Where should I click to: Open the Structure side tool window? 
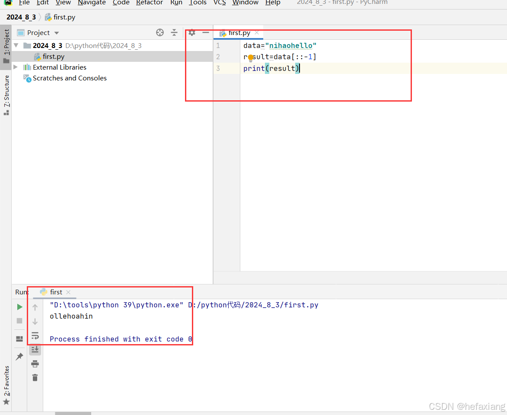coord(6,93)
